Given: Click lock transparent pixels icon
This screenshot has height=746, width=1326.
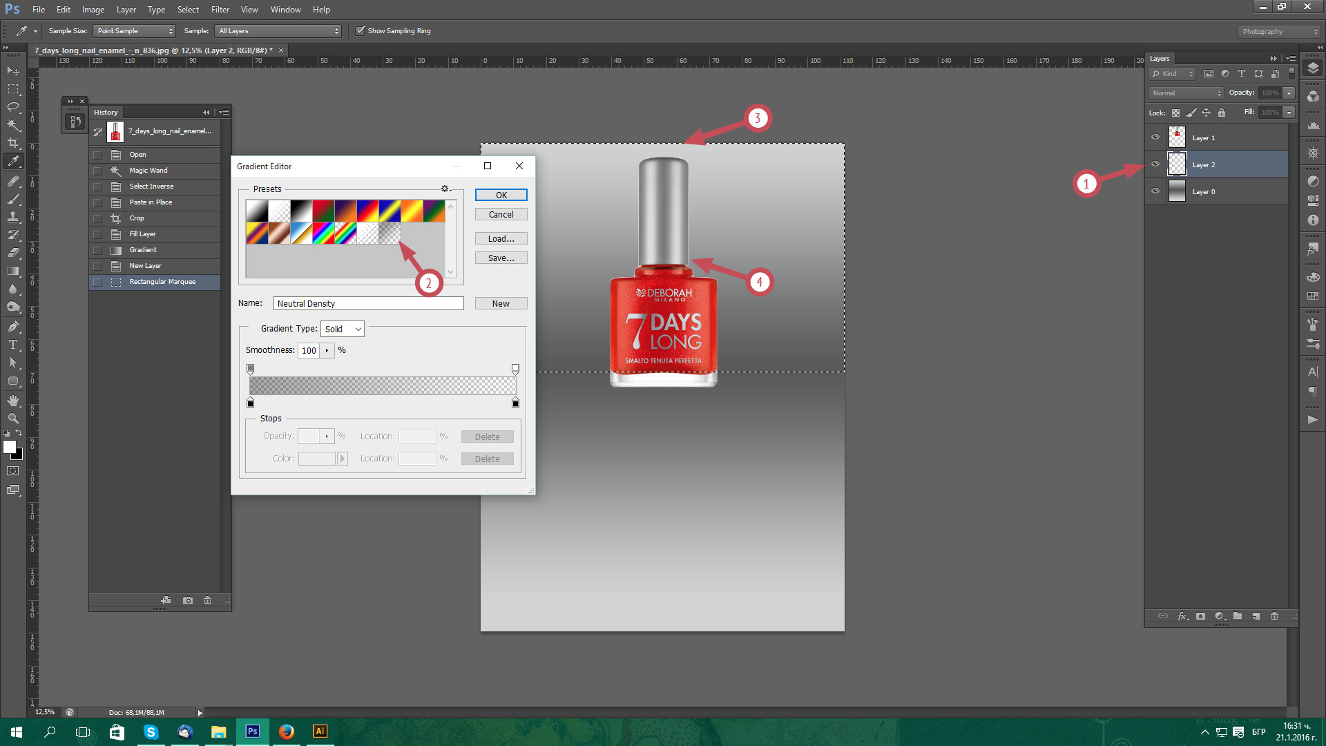Looking at the screenshot, I should pyautogui.click(x=1175, y=113).
